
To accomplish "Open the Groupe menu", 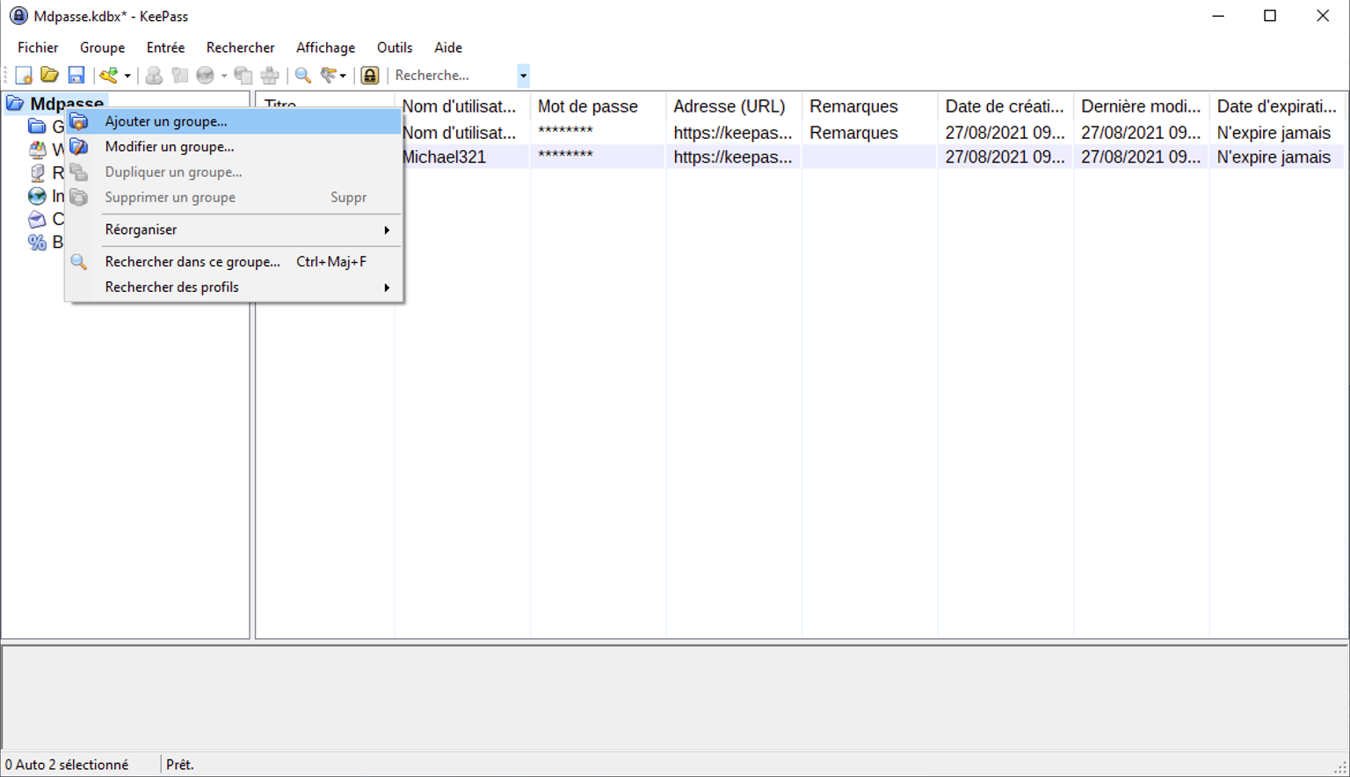I will pyautogui.click(x=102, y=47).
